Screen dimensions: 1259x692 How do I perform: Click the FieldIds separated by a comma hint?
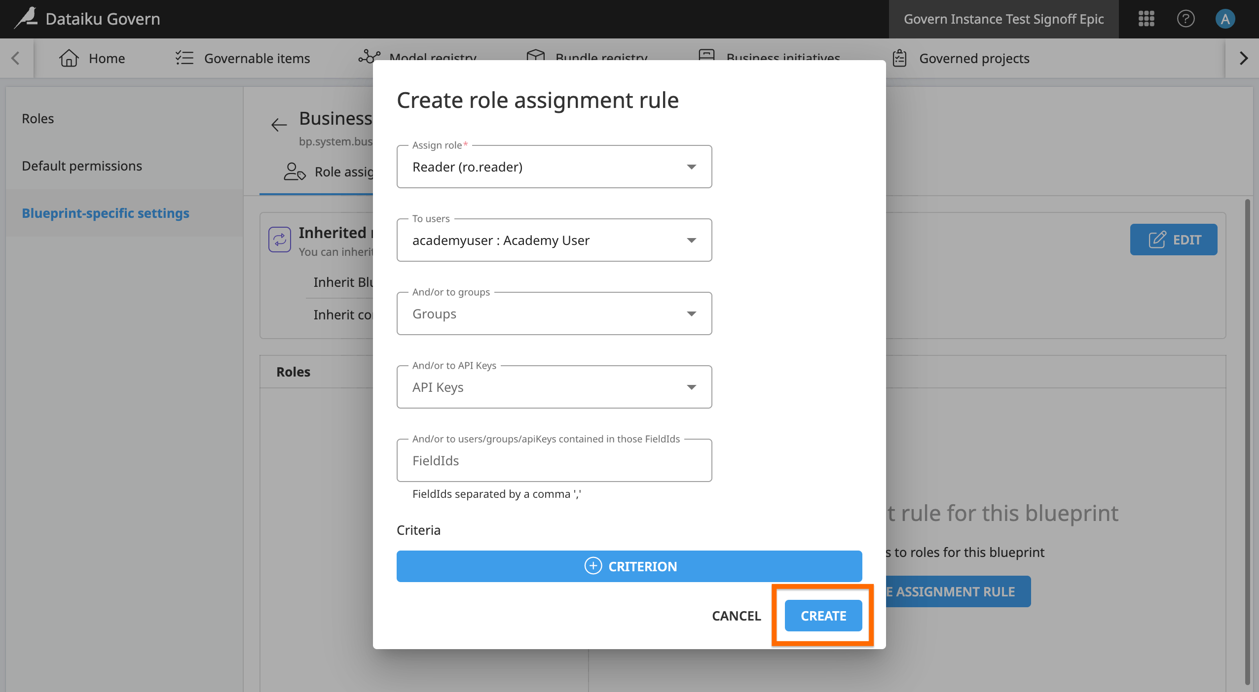(496, 494)
